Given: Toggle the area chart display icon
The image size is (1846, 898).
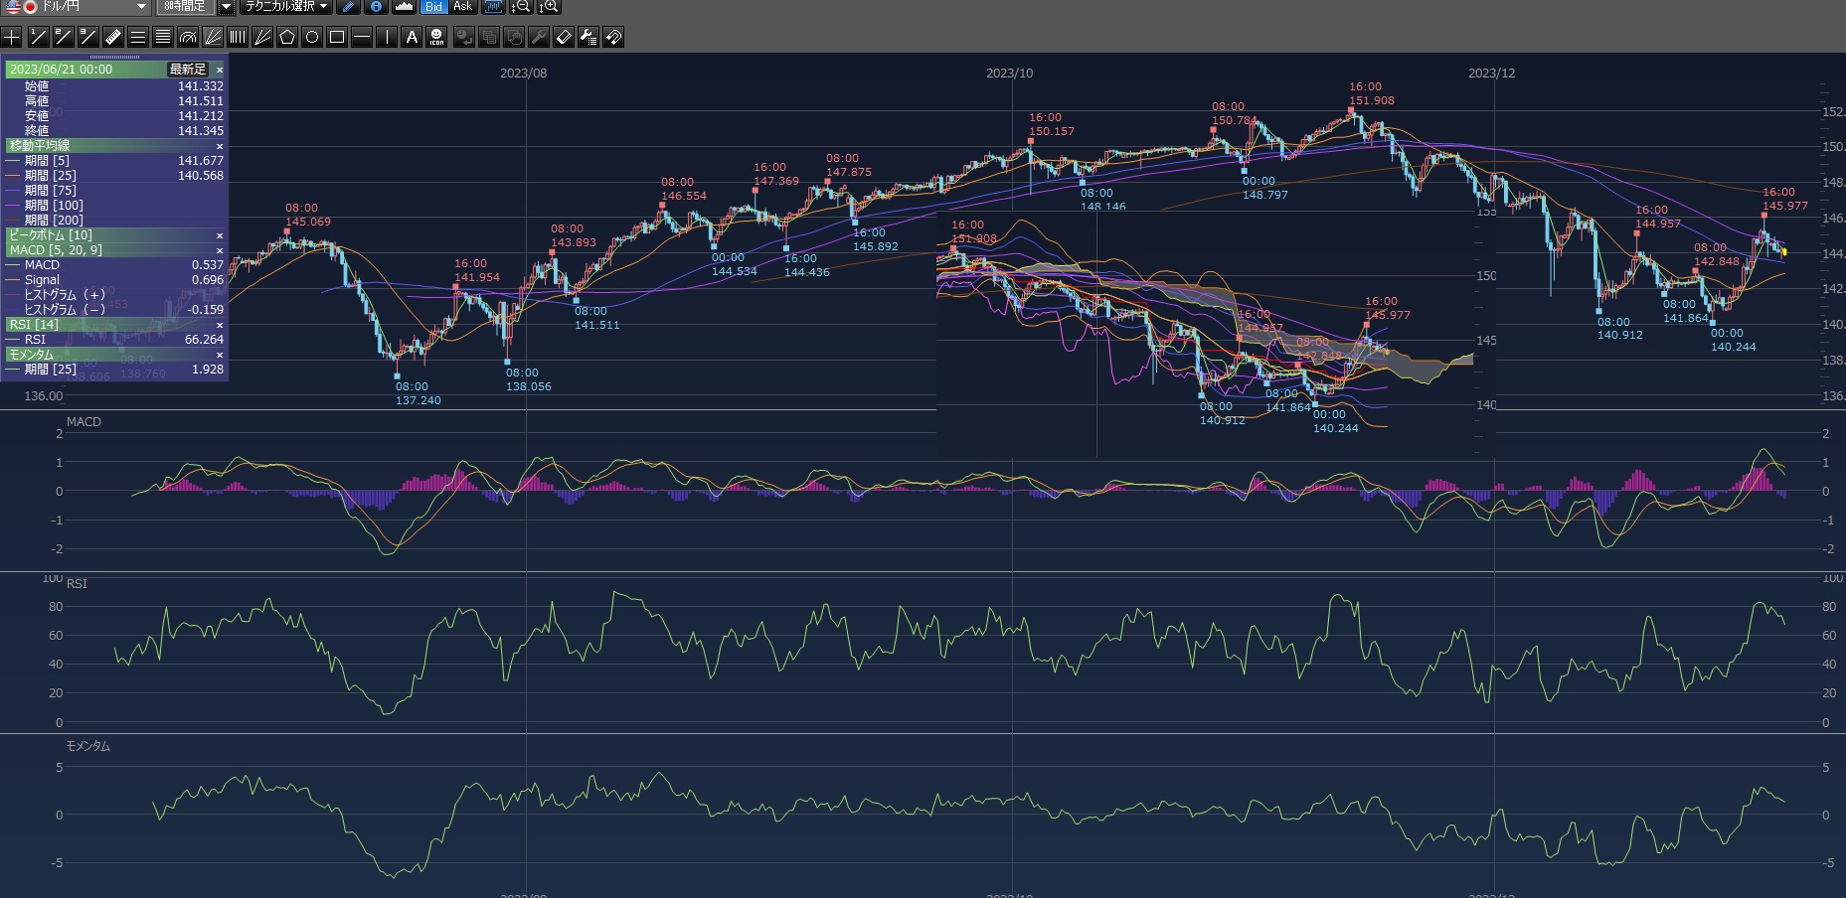Looking at the screenshot, I should pos(404,7).
